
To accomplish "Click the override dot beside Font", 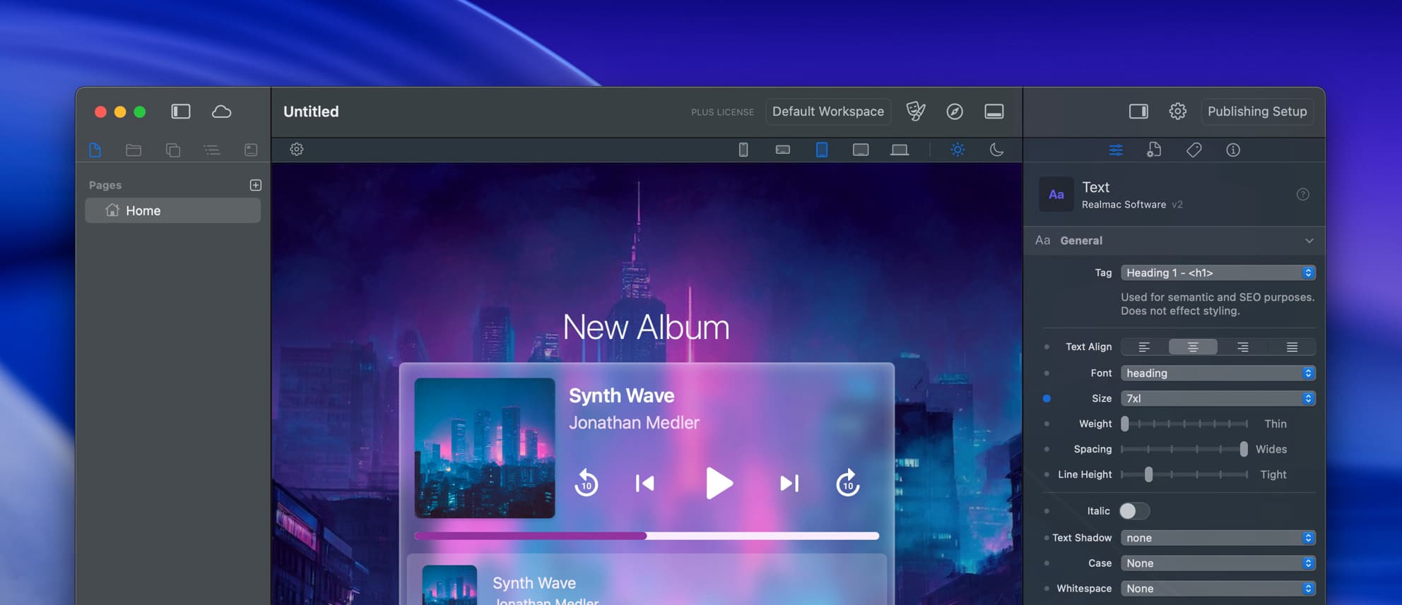I will tap(1047, 373).
